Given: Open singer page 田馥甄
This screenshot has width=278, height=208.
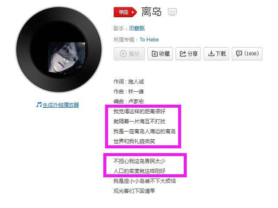Looking at the screenshot, I should click(x=137, y=29).
